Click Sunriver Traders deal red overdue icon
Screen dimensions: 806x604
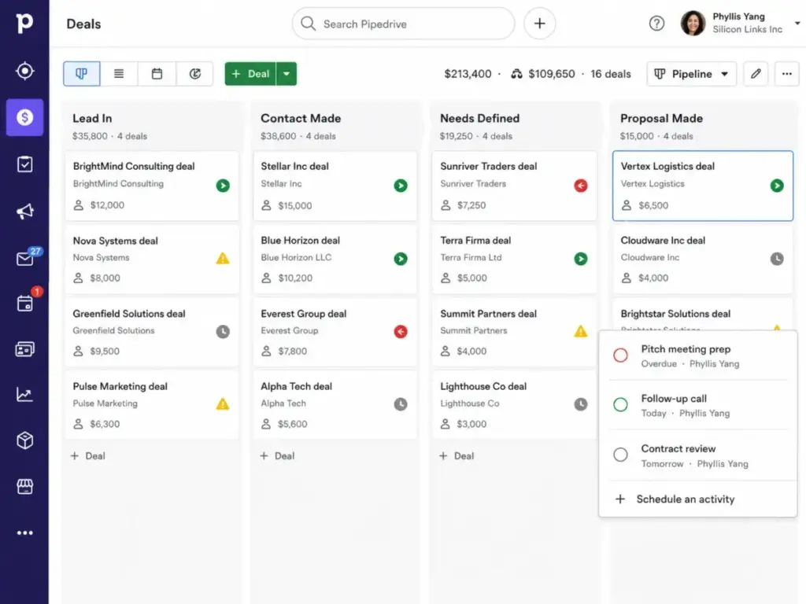(581, 186)
